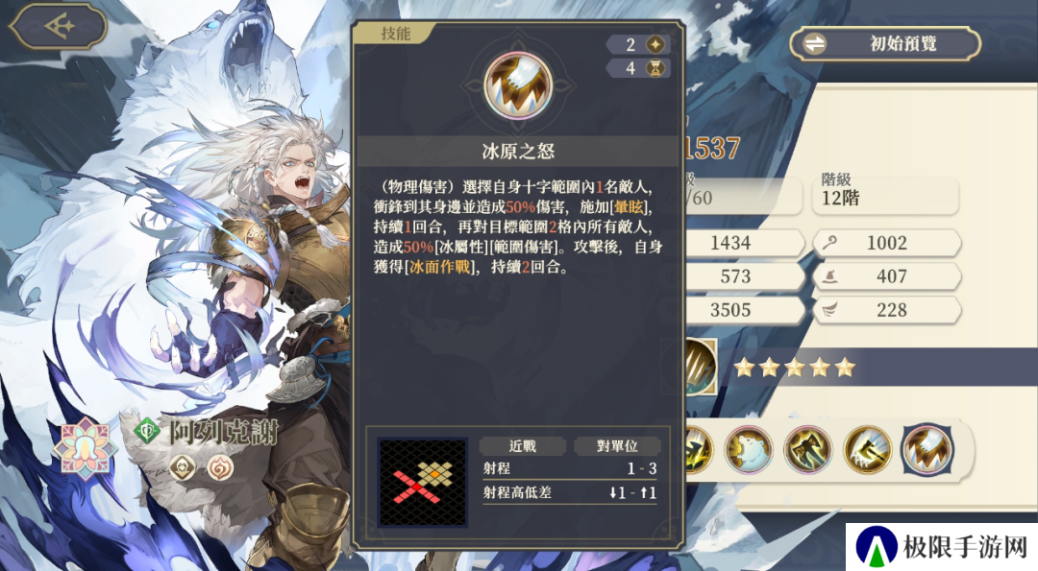Click the [暈眩] keyword link

coord(628,207)
